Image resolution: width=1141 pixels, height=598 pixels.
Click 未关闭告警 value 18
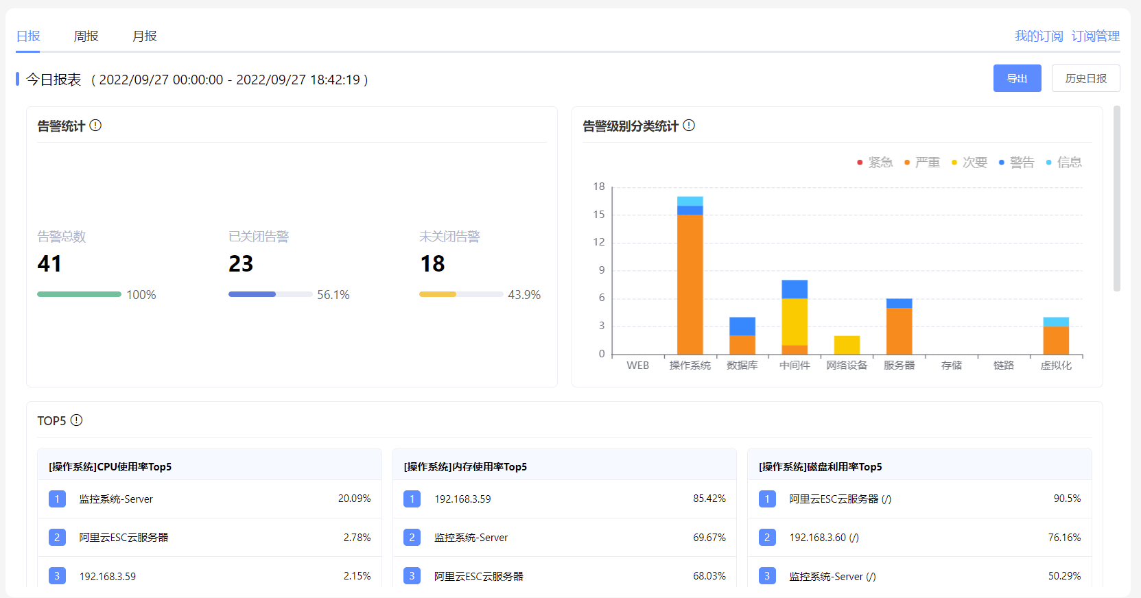pyautogui.click(x=432, y=264)
